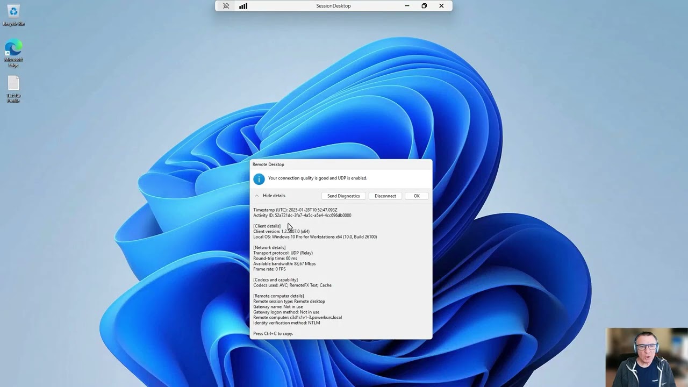The height and width of the screenshot is (387, 688).
Task: Click the [Remote computer details] heading
Action: [x=278, y=296]
